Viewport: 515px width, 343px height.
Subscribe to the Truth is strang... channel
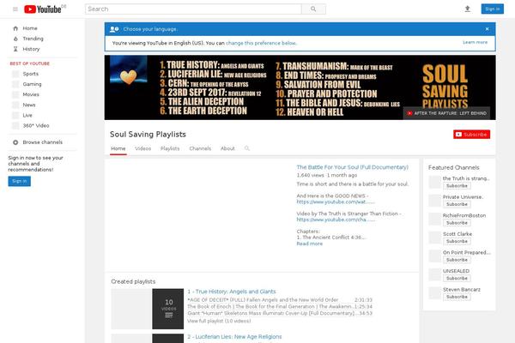pos(457,186)
